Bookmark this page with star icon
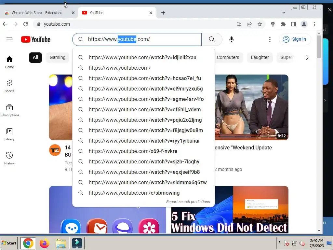This screenshot has height=250, width=333. point(260,24)
